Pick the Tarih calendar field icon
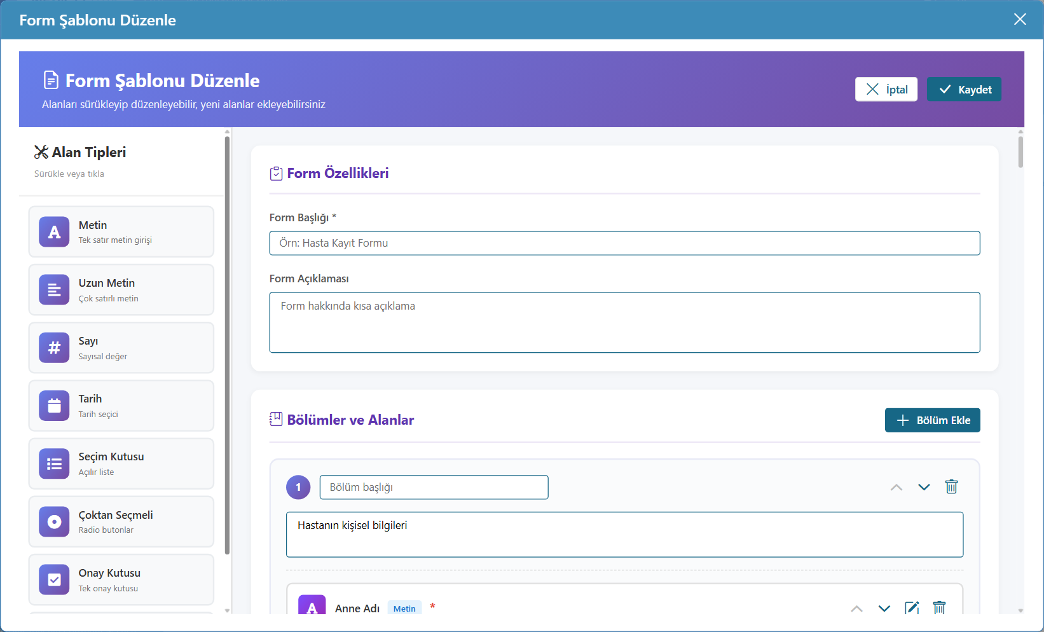Image resolution: width=1044 pixels, height=632 pixels. click(x=54, y=406)
